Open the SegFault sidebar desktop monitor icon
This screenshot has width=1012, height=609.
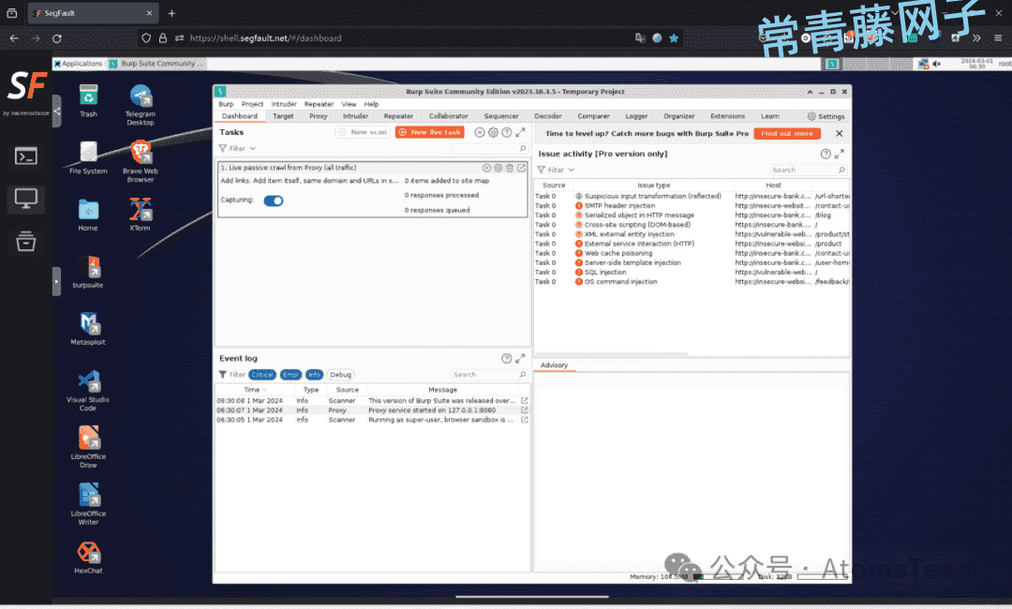click(26, 199)
